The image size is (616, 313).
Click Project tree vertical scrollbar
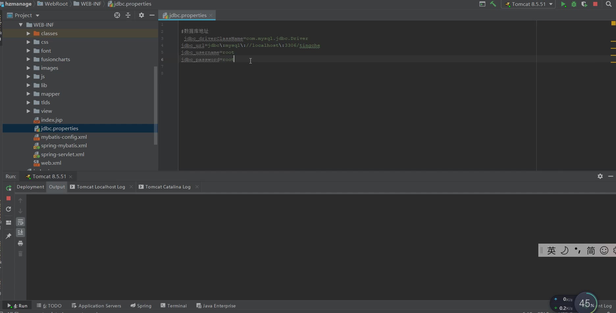[156, 105]
